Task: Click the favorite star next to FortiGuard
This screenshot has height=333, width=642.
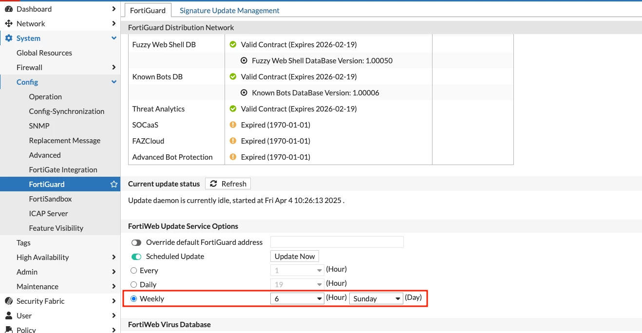Action: (x=113, y=184)
